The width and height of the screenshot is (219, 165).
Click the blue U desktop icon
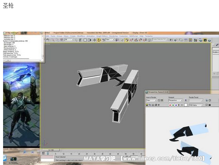5,158
